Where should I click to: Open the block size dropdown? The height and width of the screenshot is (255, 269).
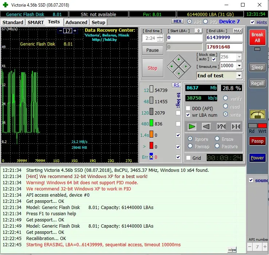pyautogui.click(x=239, y=57)
